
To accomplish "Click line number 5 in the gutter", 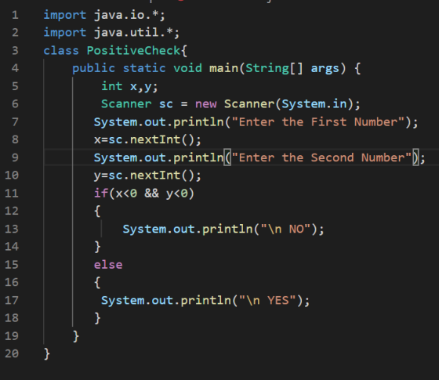I will point(15,86).
